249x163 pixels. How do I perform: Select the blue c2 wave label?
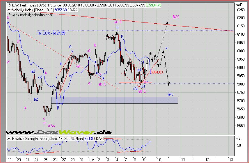40,77
